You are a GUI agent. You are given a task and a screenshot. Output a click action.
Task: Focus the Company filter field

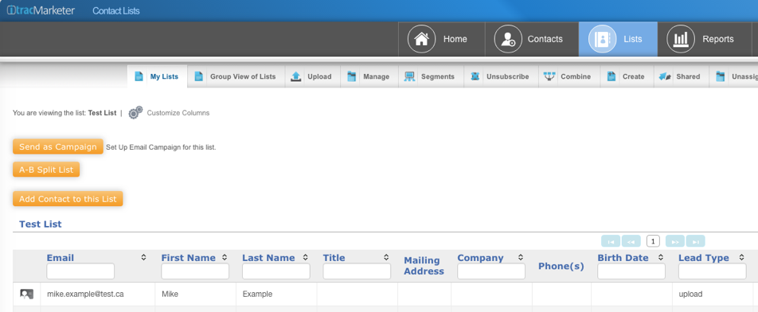pyautogui.click(x=491, y=271)
